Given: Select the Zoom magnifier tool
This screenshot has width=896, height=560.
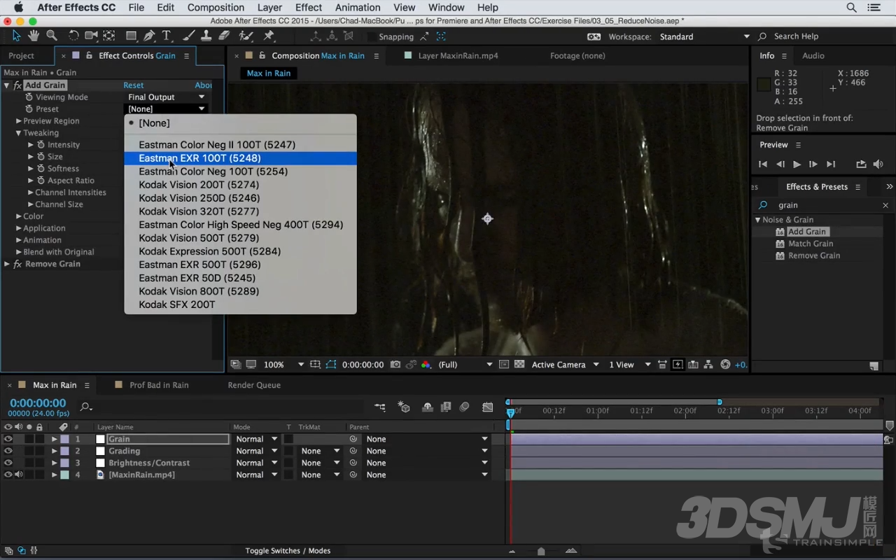Looking at the screenshot, I should pyautogui.click(x=52, y=36).
